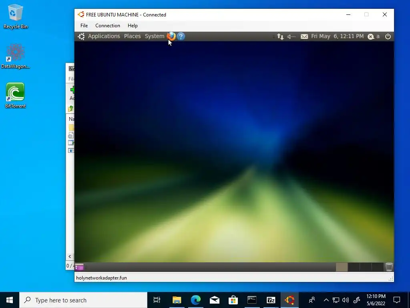Open the Mail app from the taskbar
Screen dimensions: 410x308
215,300
